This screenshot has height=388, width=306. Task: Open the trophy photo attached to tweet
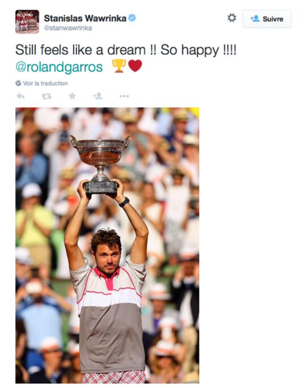pyautogui.click(x=107, y=245)
